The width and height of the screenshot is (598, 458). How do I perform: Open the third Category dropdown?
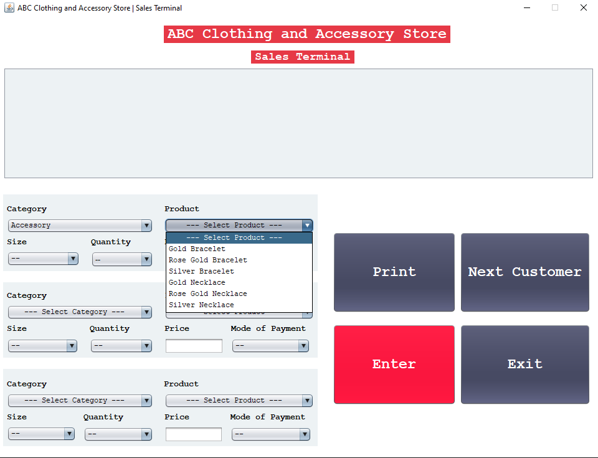[x=80, y=401]
